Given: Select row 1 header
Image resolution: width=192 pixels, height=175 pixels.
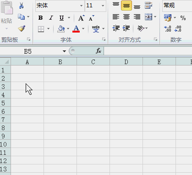Looking at the screenshot, I should [x=5, y=70].
